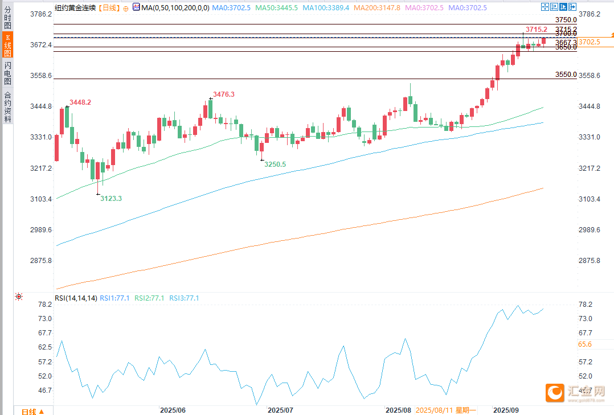Click the 3476.3 high price label

(x=224, y=94)
